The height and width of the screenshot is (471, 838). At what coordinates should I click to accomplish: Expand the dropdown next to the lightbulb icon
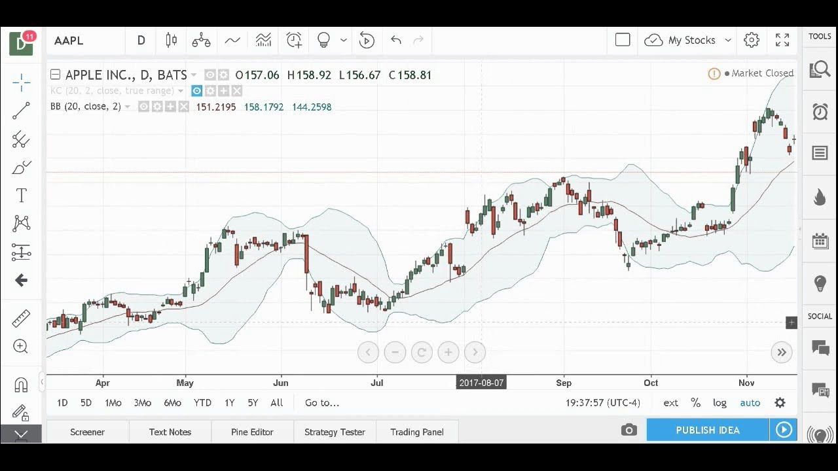tap(343, 41)
